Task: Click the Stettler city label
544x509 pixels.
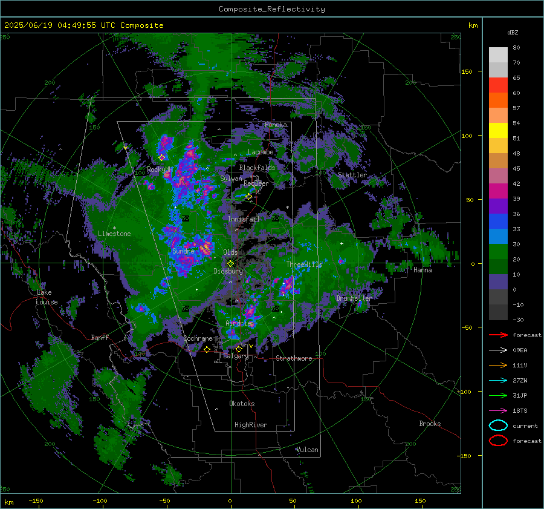Action: point(352,175)
